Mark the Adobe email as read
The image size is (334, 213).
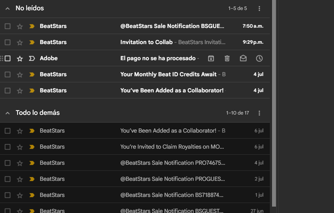click(x=243, y=58)
